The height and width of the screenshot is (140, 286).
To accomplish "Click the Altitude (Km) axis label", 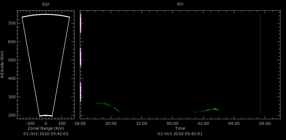I will [x=2, y=65].
